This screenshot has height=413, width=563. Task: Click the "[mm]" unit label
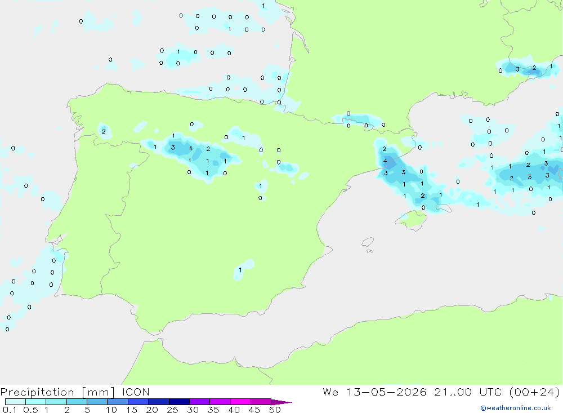point(99,392)
